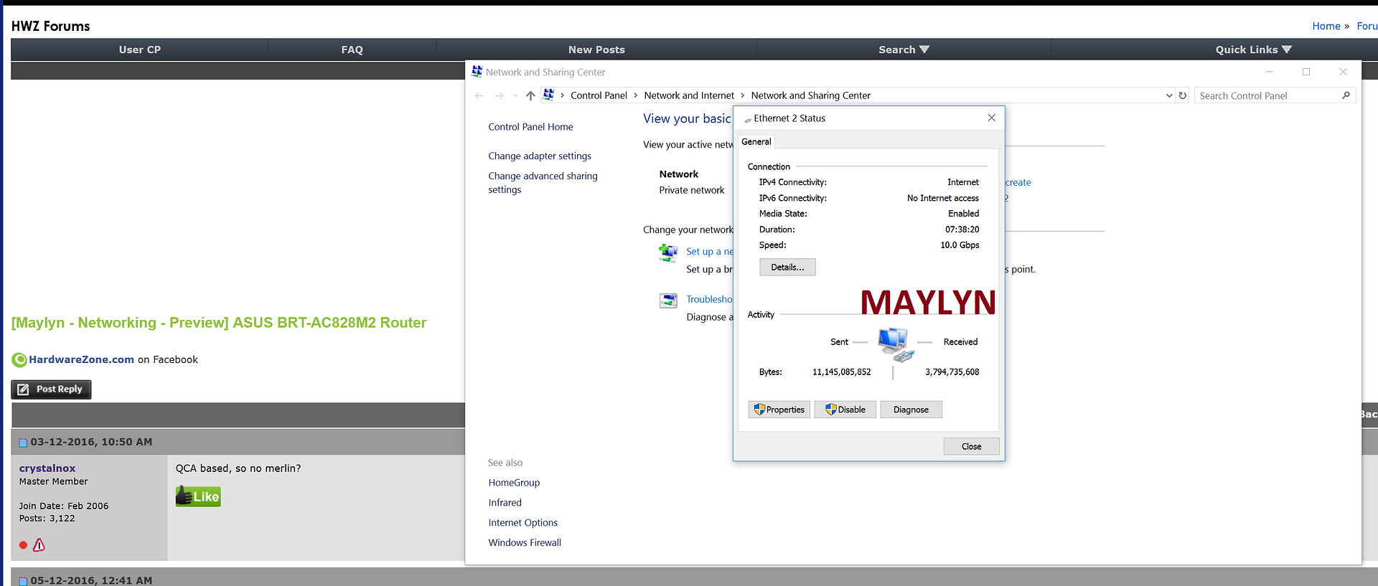Click the 'Private network' label

[692, 190]
